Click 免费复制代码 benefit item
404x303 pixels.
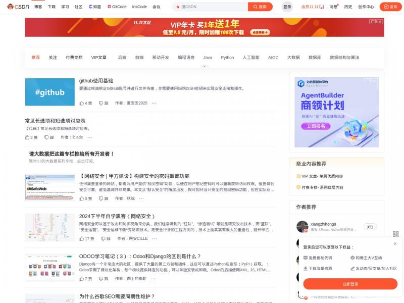coord(318,258)
